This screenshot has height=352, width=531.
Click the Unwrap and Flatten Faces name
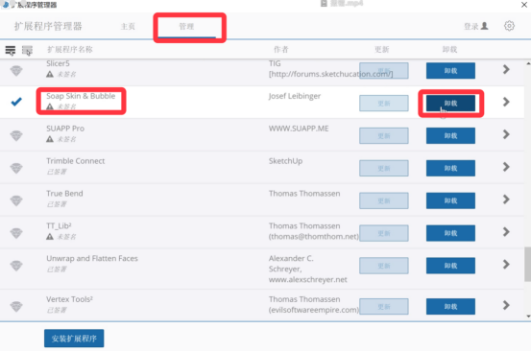92,258
